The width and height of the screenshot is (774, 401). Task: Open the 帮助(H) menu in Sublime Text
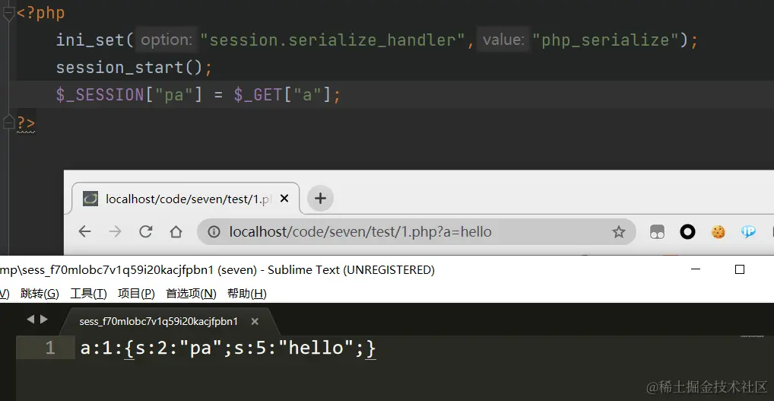pyautogui.click(x=247, y=294)
